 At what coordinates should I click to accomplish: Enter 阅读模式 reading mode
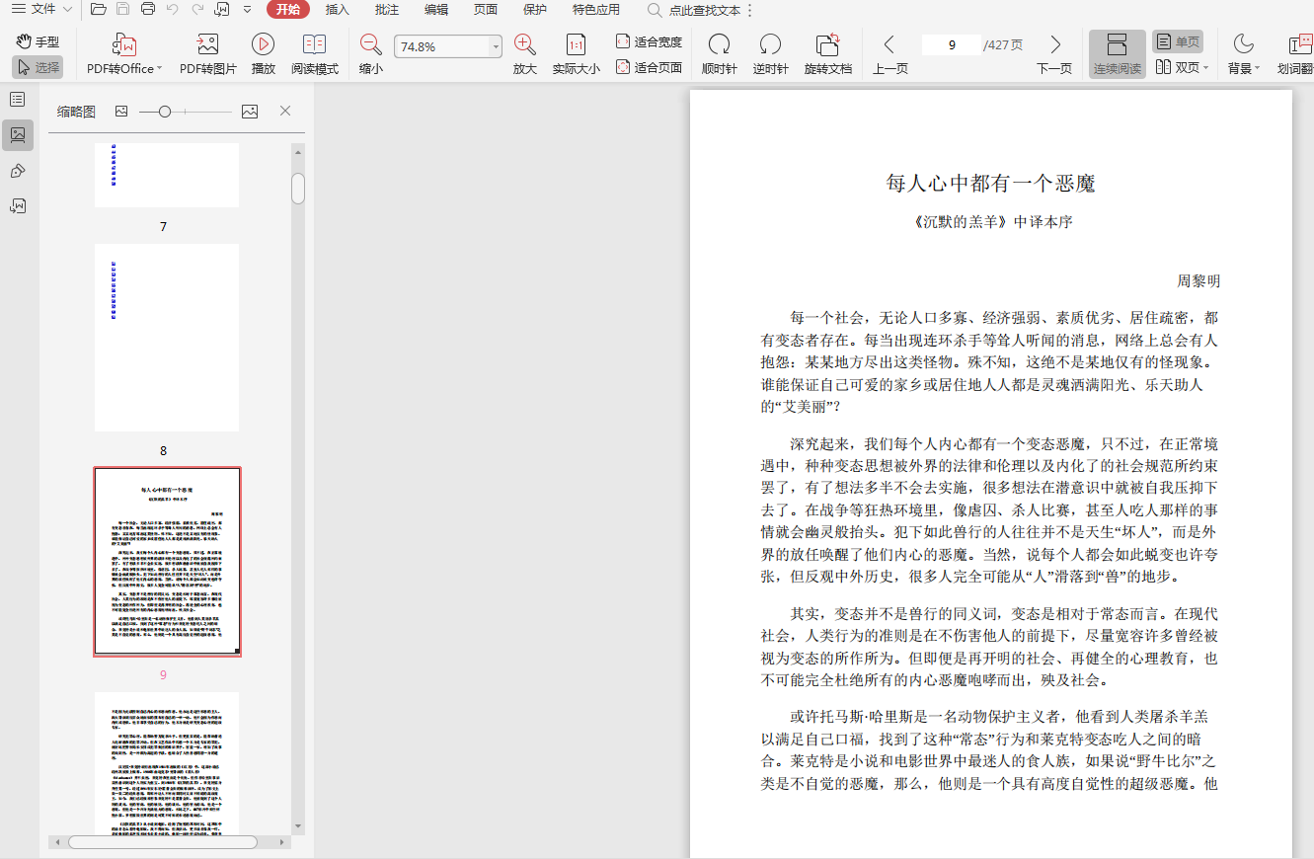pyautogui.click(x=314, y=45)
